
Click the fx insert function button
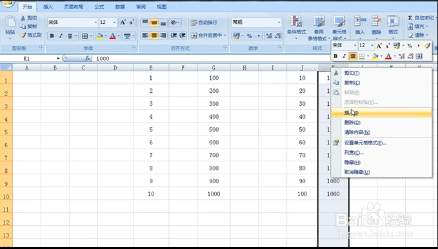tap(88, 59)
